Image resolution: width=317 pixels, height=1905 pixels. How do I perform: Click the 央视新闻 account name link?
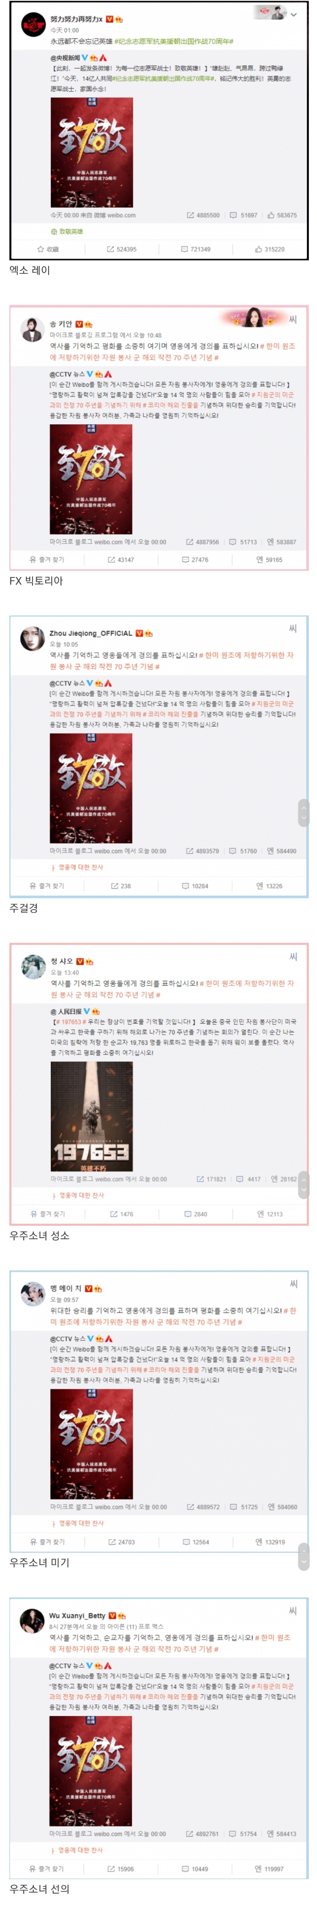pyautogui.click(x=65, y=58)
